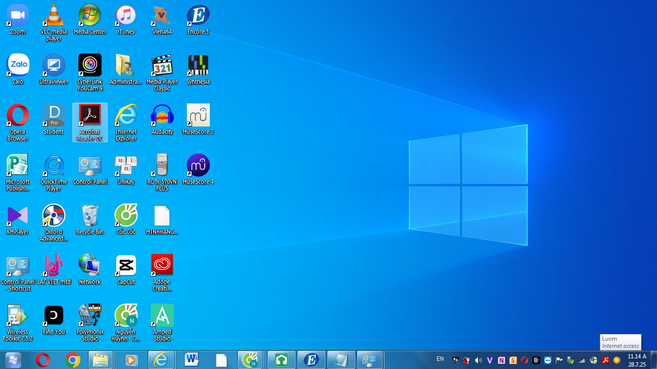Open Synthesia piano software
Screen dimensions: 657x369
pyautogui.click(x=198, y=65)
